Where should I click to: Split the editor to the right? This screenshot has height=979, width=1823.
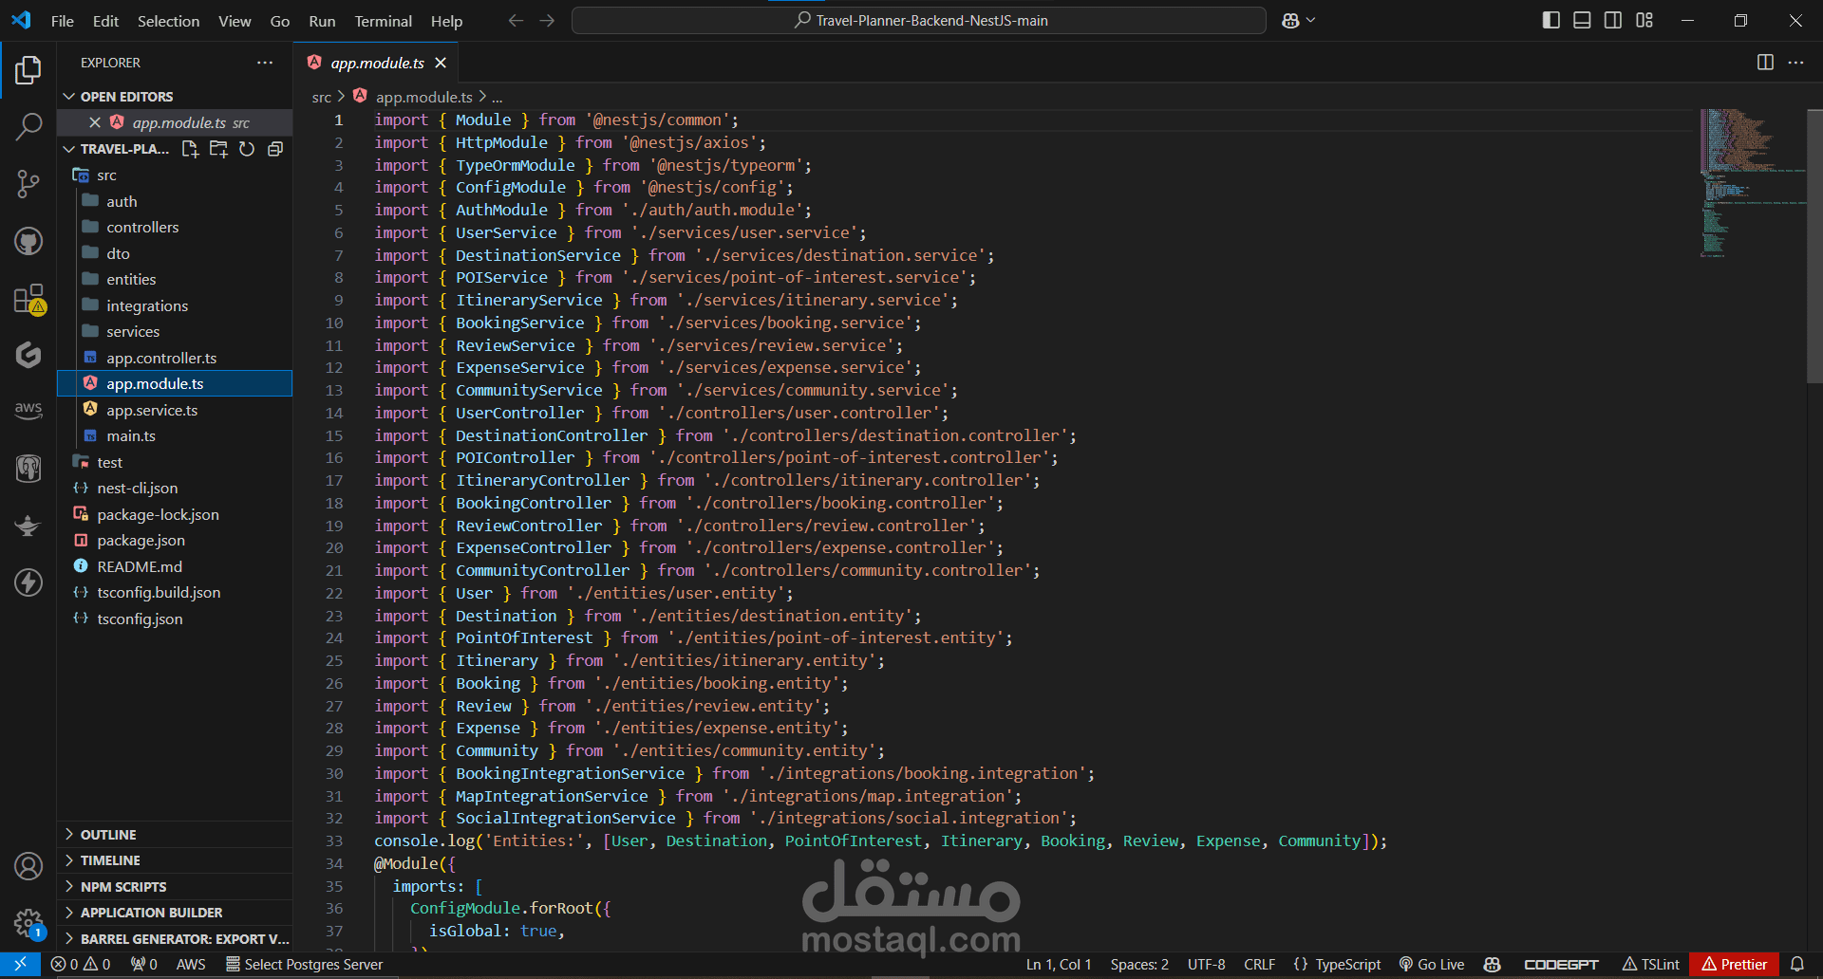[x=1764, y=63]
